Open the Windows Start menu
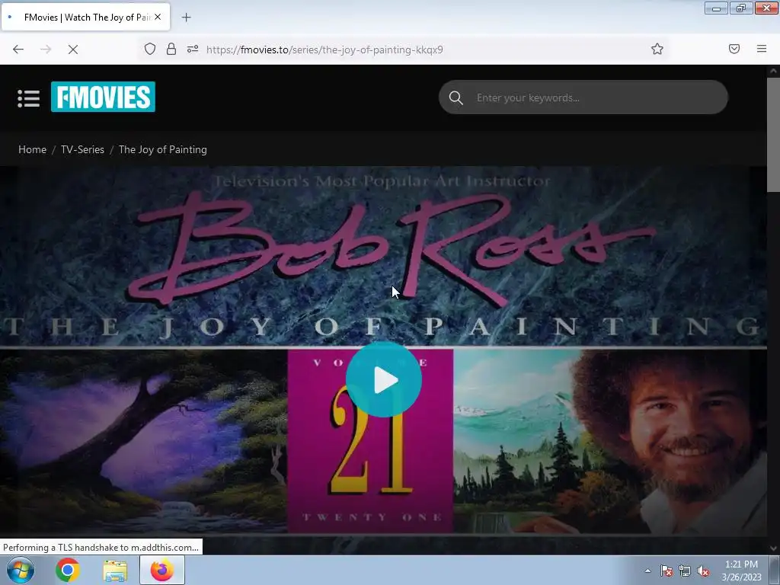780x585 pixels. (21, 570)
